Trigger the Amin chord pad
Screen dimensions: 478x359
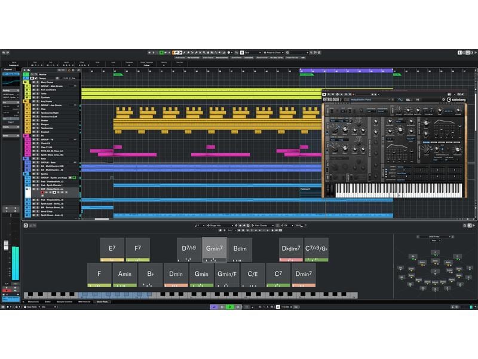click(x=125, y=275)
